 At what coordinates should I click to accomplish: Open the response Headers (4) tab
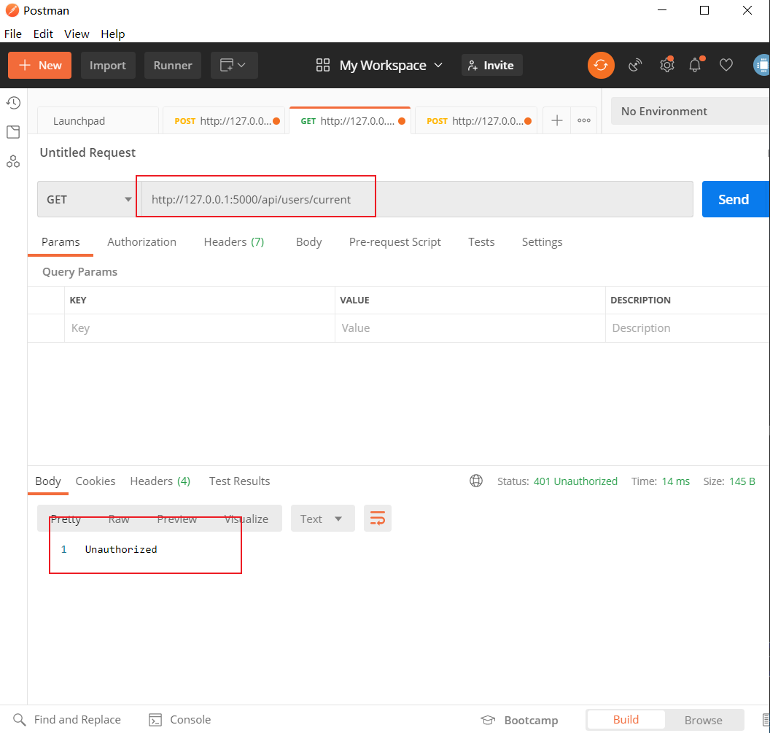tap(160, 481)
